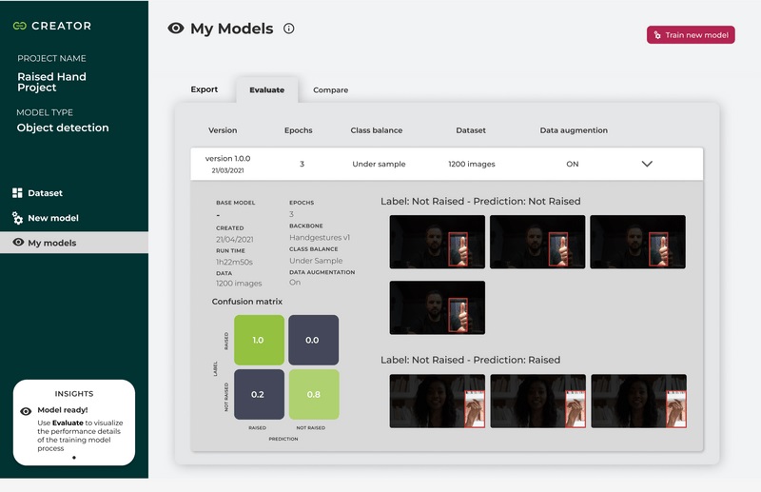The height and width of the screenshot is (492, 761).
Task: Open the info icon next to My Models
Action: [x=289, y=29]
